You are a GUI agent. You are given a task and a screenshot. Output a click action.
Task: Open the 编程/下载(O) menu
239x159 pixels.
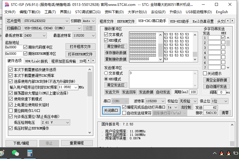30,12
